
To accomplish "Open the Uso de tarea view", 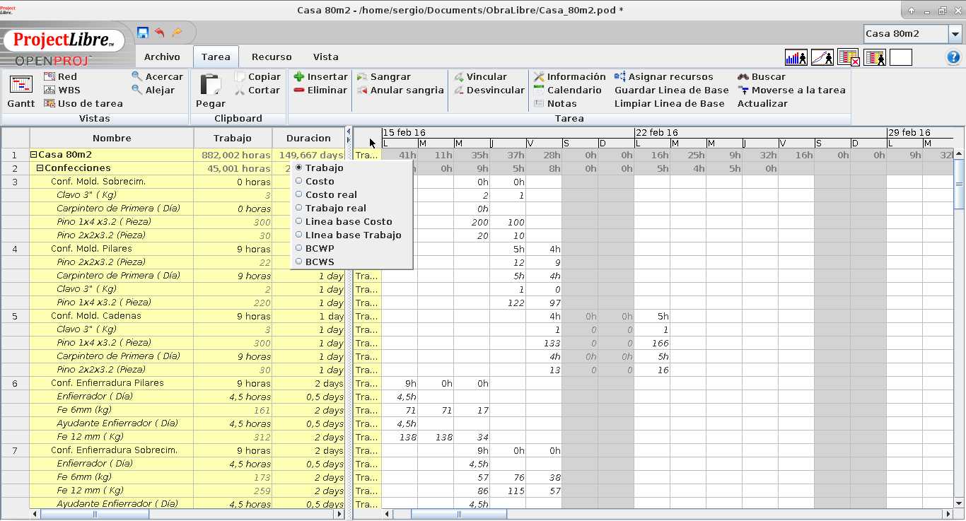I will pos(83,103).
